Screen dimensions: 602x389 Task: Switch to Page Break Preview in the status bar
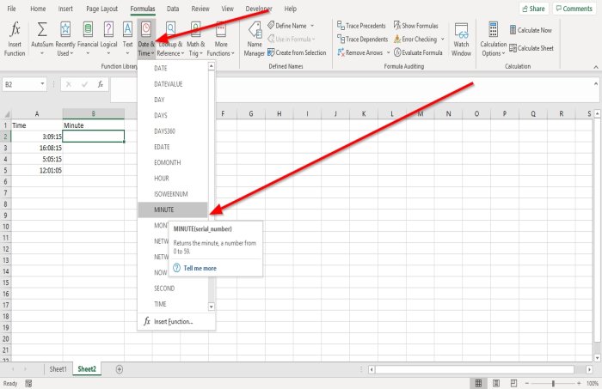tap(513, 383)
